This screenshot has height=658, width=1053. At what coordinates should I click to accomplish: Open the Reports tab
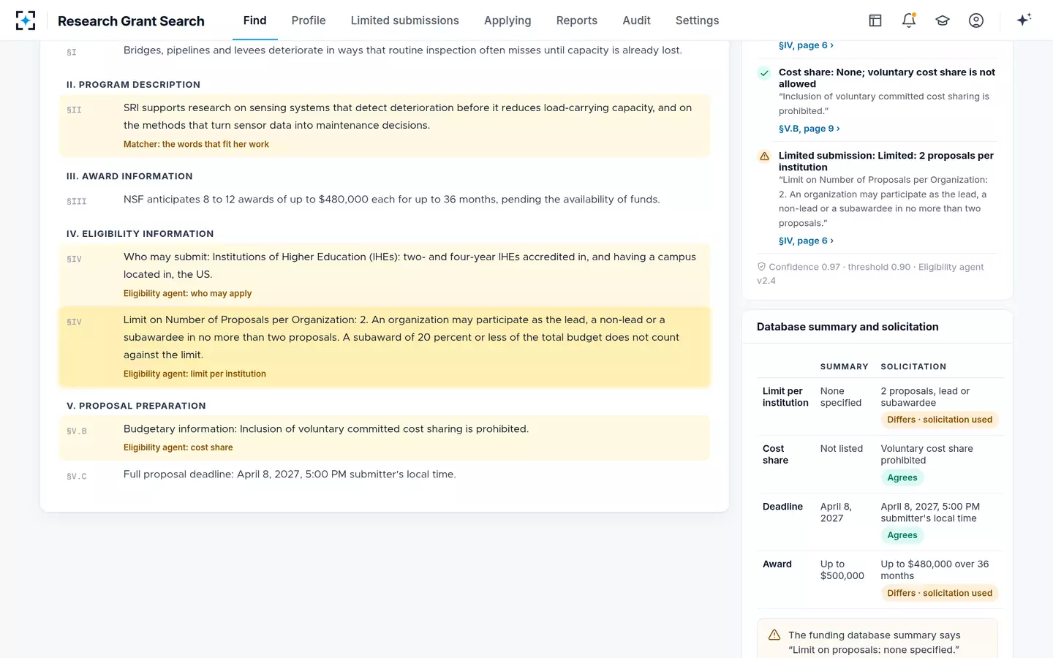point(577,20)
